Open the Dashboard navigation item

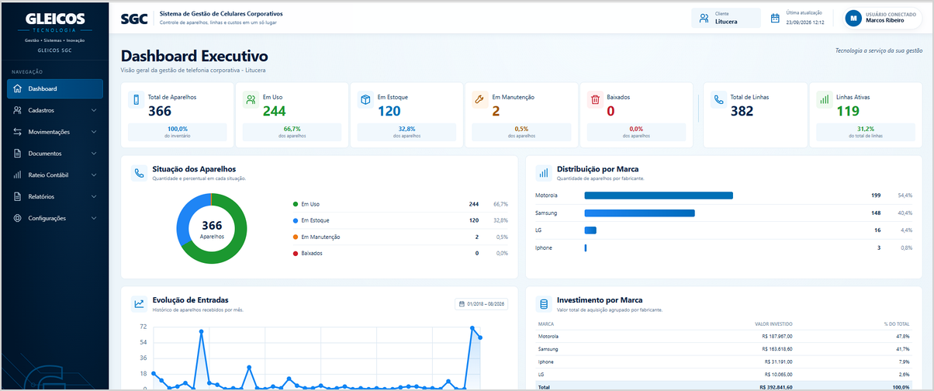click(x=54, y=88)
